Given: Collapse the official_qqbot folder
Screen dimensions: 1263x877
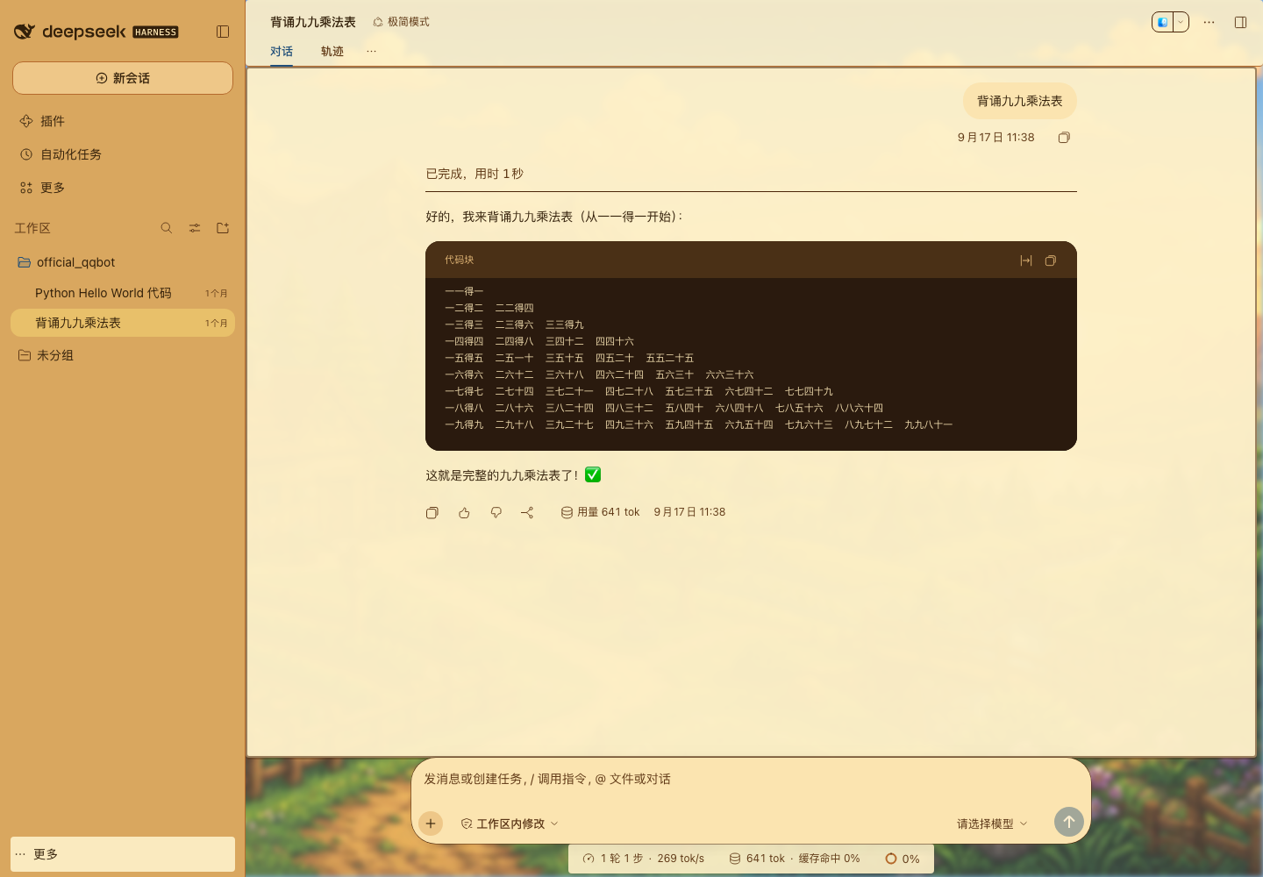Looking at the screenshot, I should pos(123,262).
